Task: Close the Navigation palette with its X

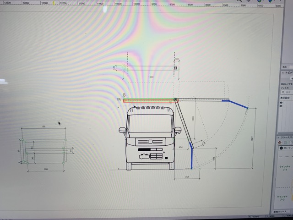Action: 283,72
